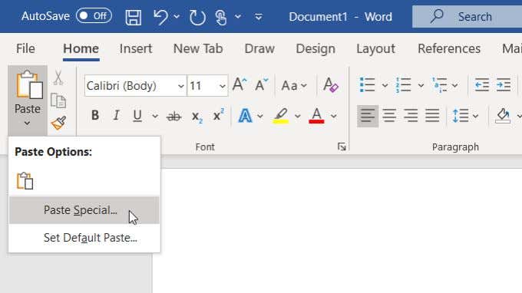This screenshot has width=522, height=293.
Task: Open Text Effects dropdown arrow
Action: pyautogui.click(x=260, y=116)
